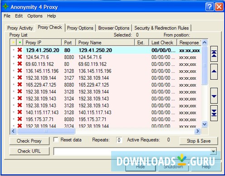Viewport: 225px width, 176px height.
Task: Switch to the Proxy Activity tab
Action: pos(20,28)
